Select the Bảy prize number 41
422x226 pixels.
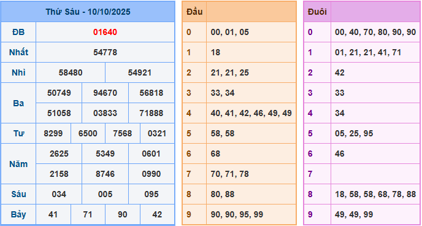[53, 214]
